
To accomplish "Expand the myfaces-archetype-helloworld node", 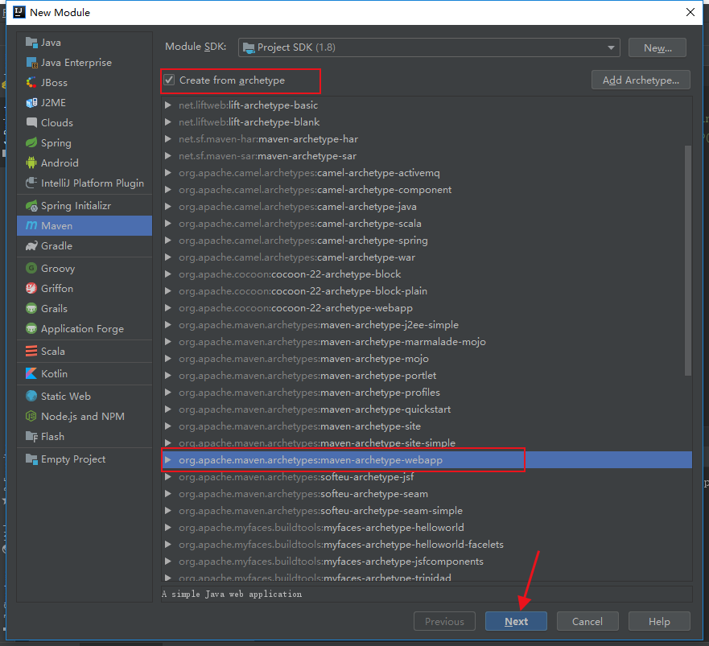I will [167, 528].
